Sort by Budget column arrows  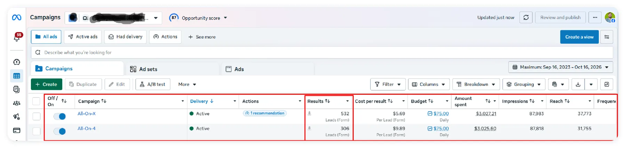click(431, 101)
